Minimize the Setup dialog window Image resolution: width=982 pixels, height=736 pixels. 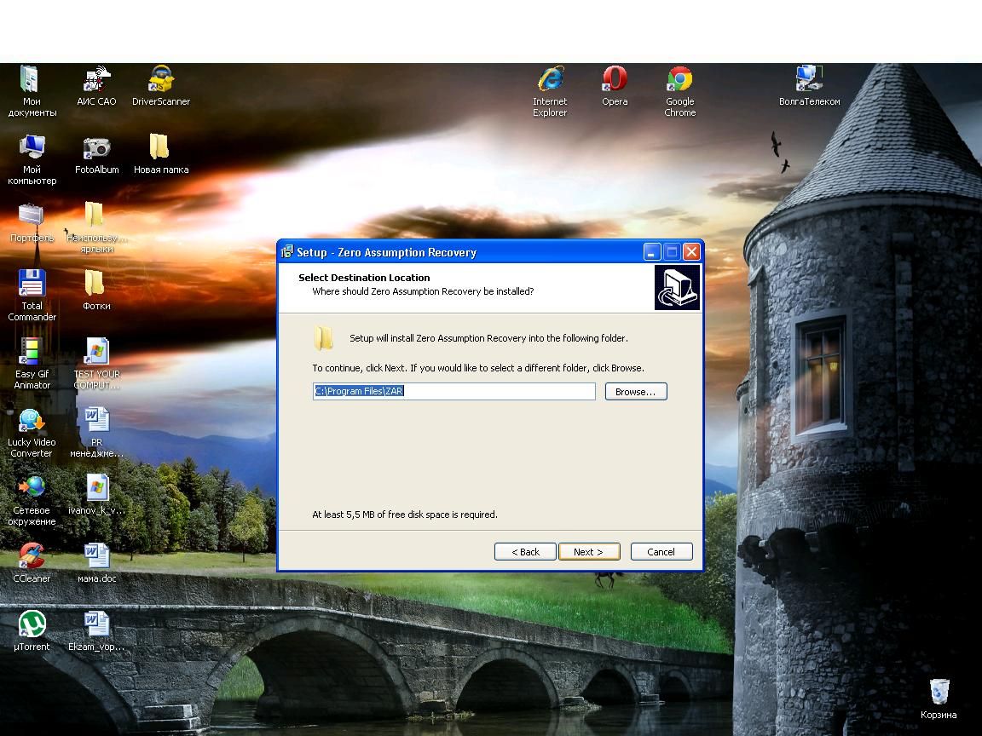point(651,251)
